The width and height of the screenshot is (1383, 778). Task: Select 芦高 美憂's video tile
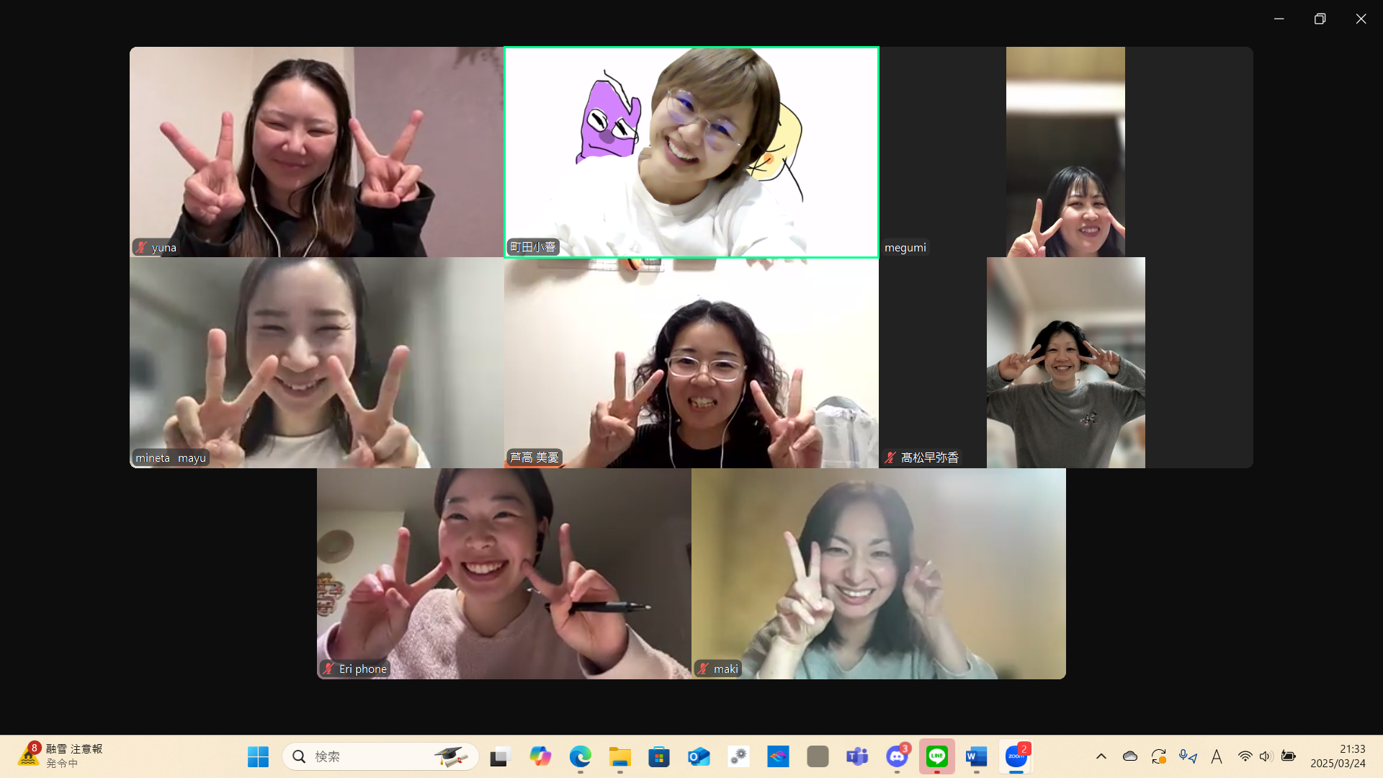(x=691, y=362)
